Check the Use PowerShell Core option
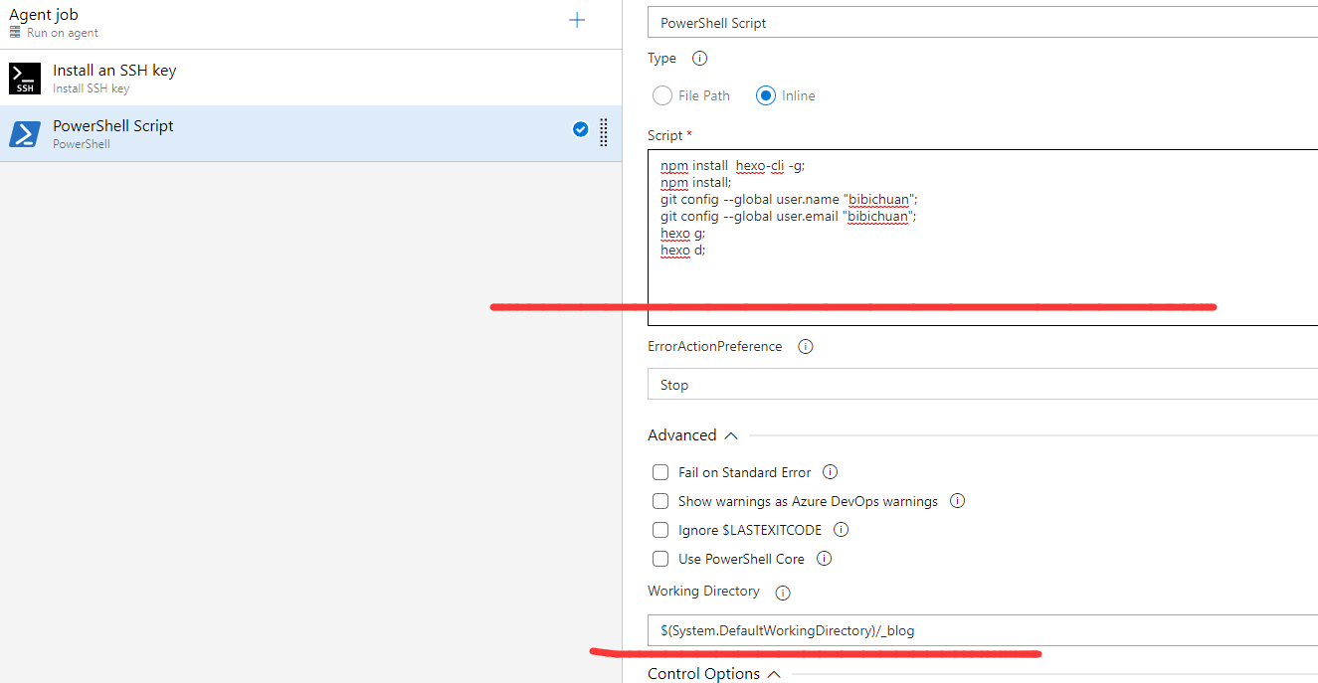 tap(660, 559)
